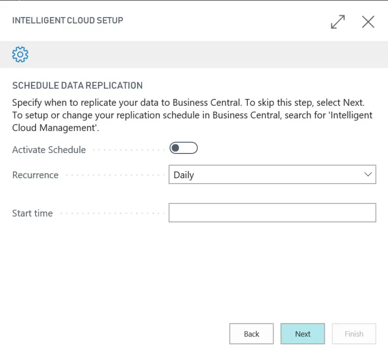Click the chevron arrow in Recurrence box
Screen dimensions: 388x356
pyautogui.click(x=368, y=174)
